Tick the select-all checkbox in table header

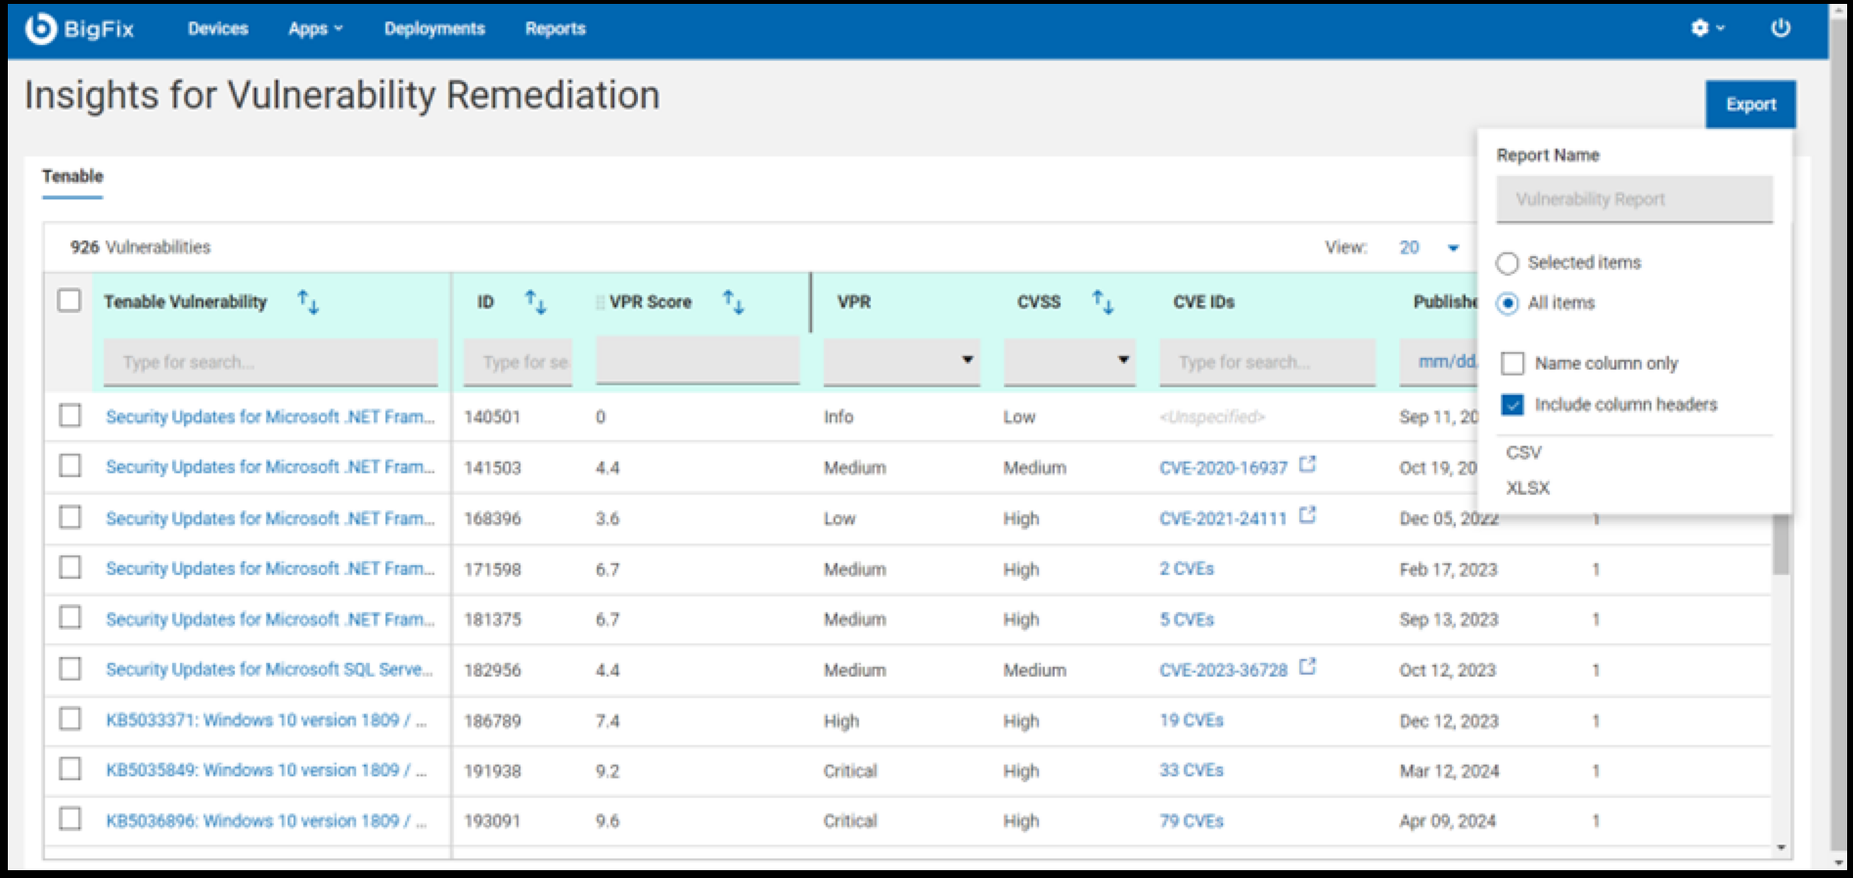click(x=69, y=300)
